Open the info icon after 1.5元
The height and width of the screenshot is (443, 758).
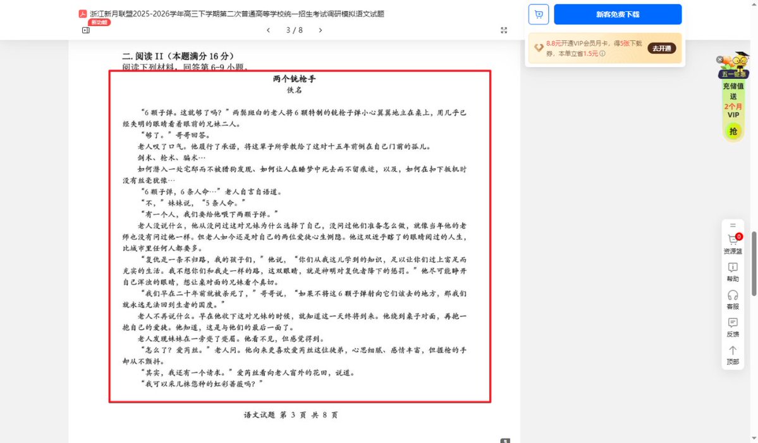pyautogui.click(x=602, y=54)
